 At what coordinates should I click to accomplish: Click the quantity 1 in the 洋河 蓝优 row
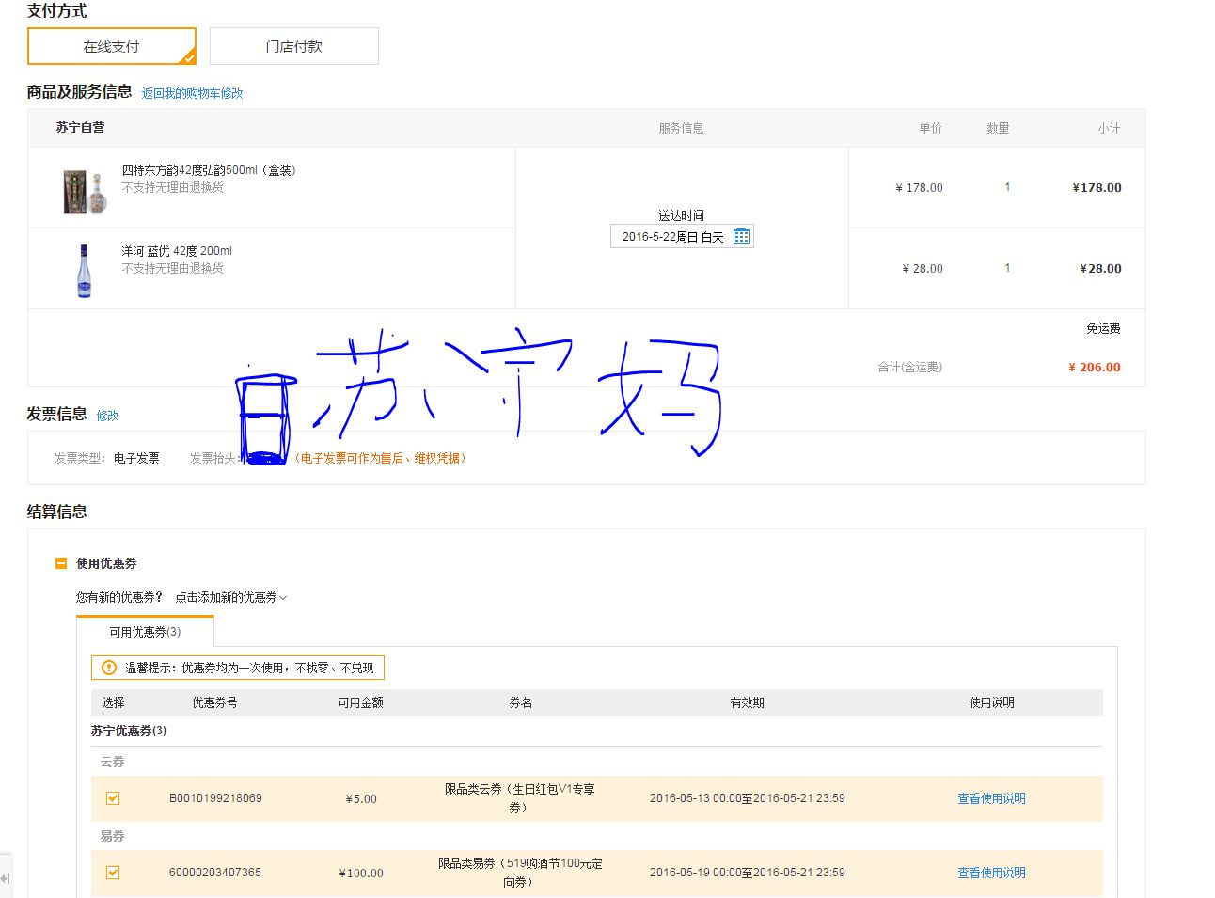pos(1007,268)
